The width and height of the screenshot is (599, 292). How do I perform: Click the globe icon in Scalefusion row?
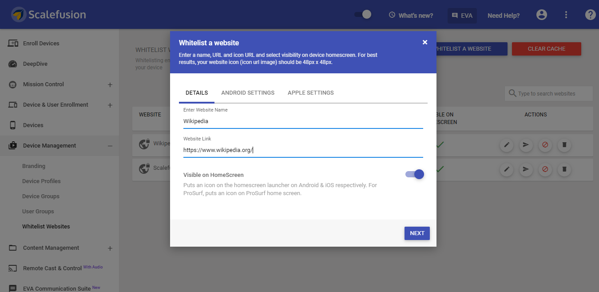[x=144, y=168]
